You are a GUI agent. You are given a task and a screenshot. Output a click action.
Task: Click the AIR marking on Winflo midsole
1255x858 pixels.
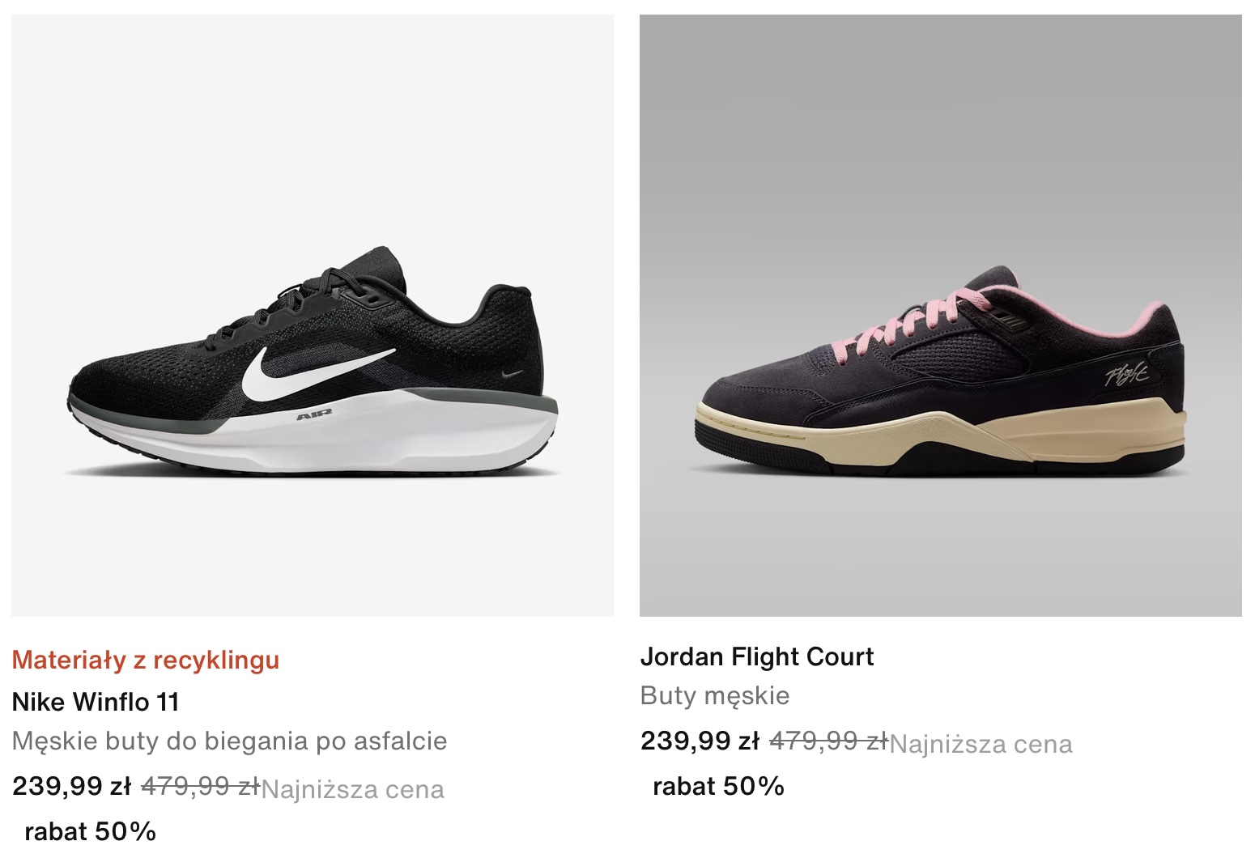click(x=314, y=416)
